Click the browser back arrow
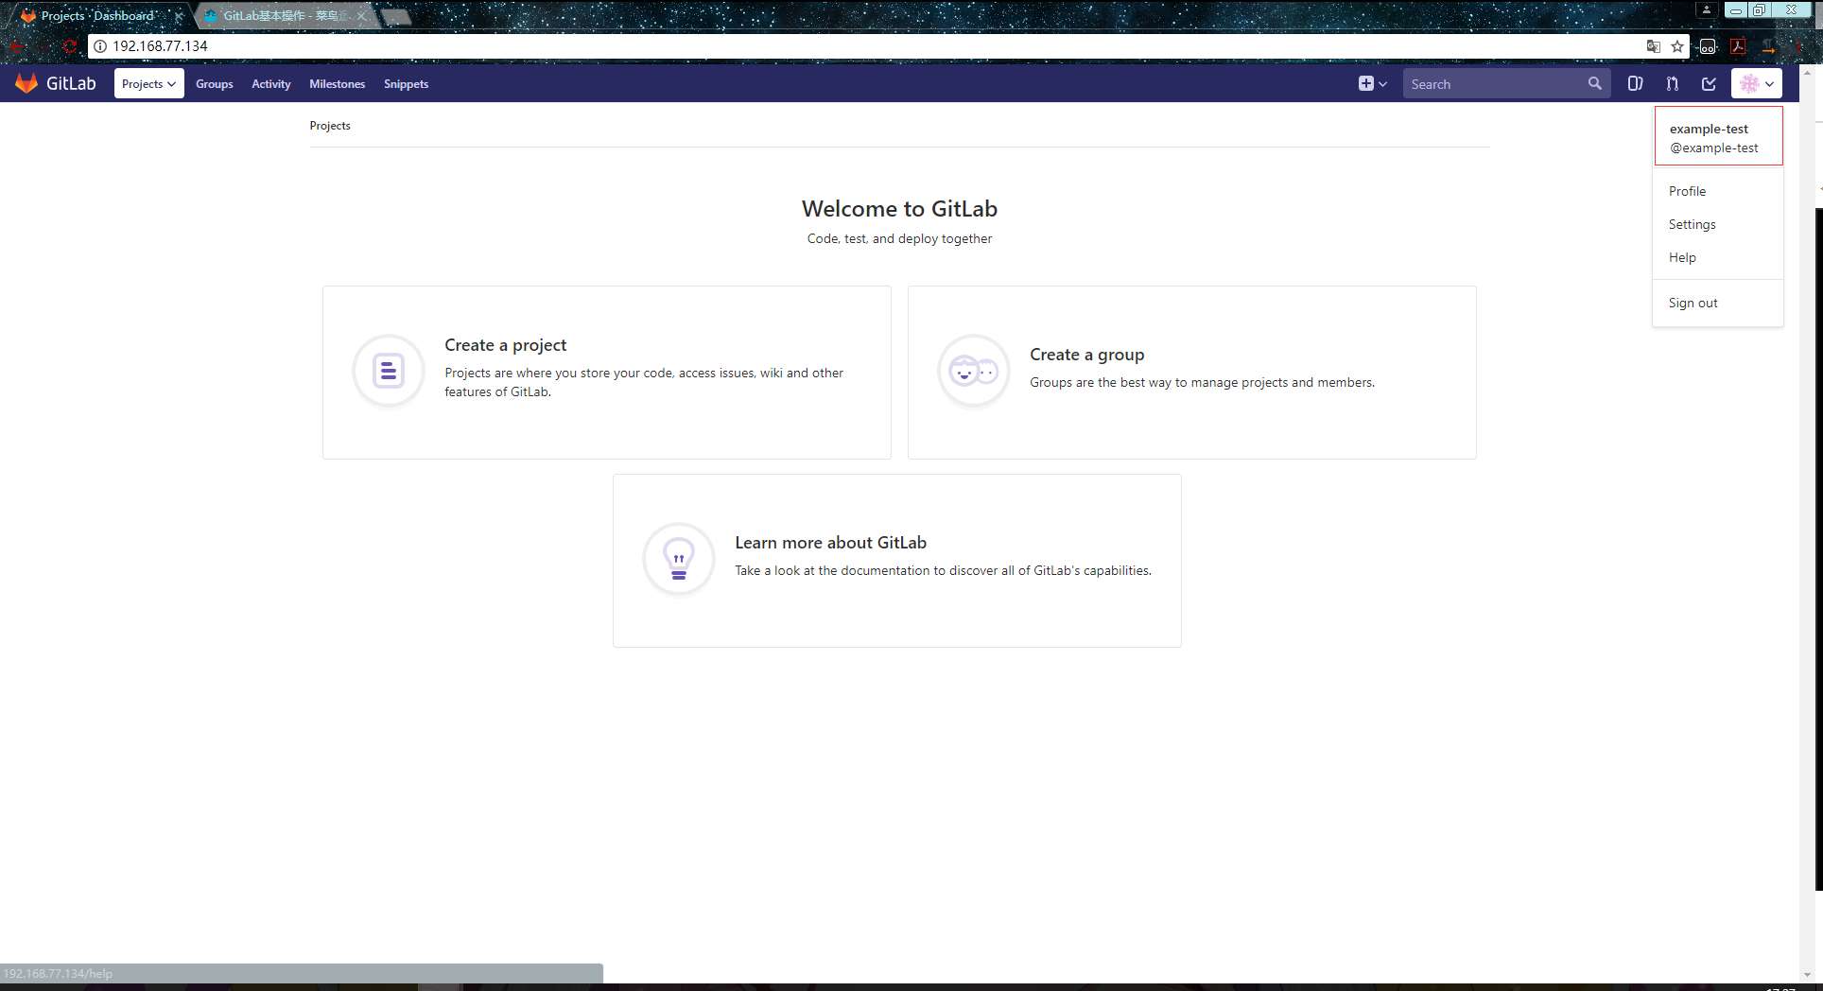This screenshot has width=1823, height=991. coord(17,45)
